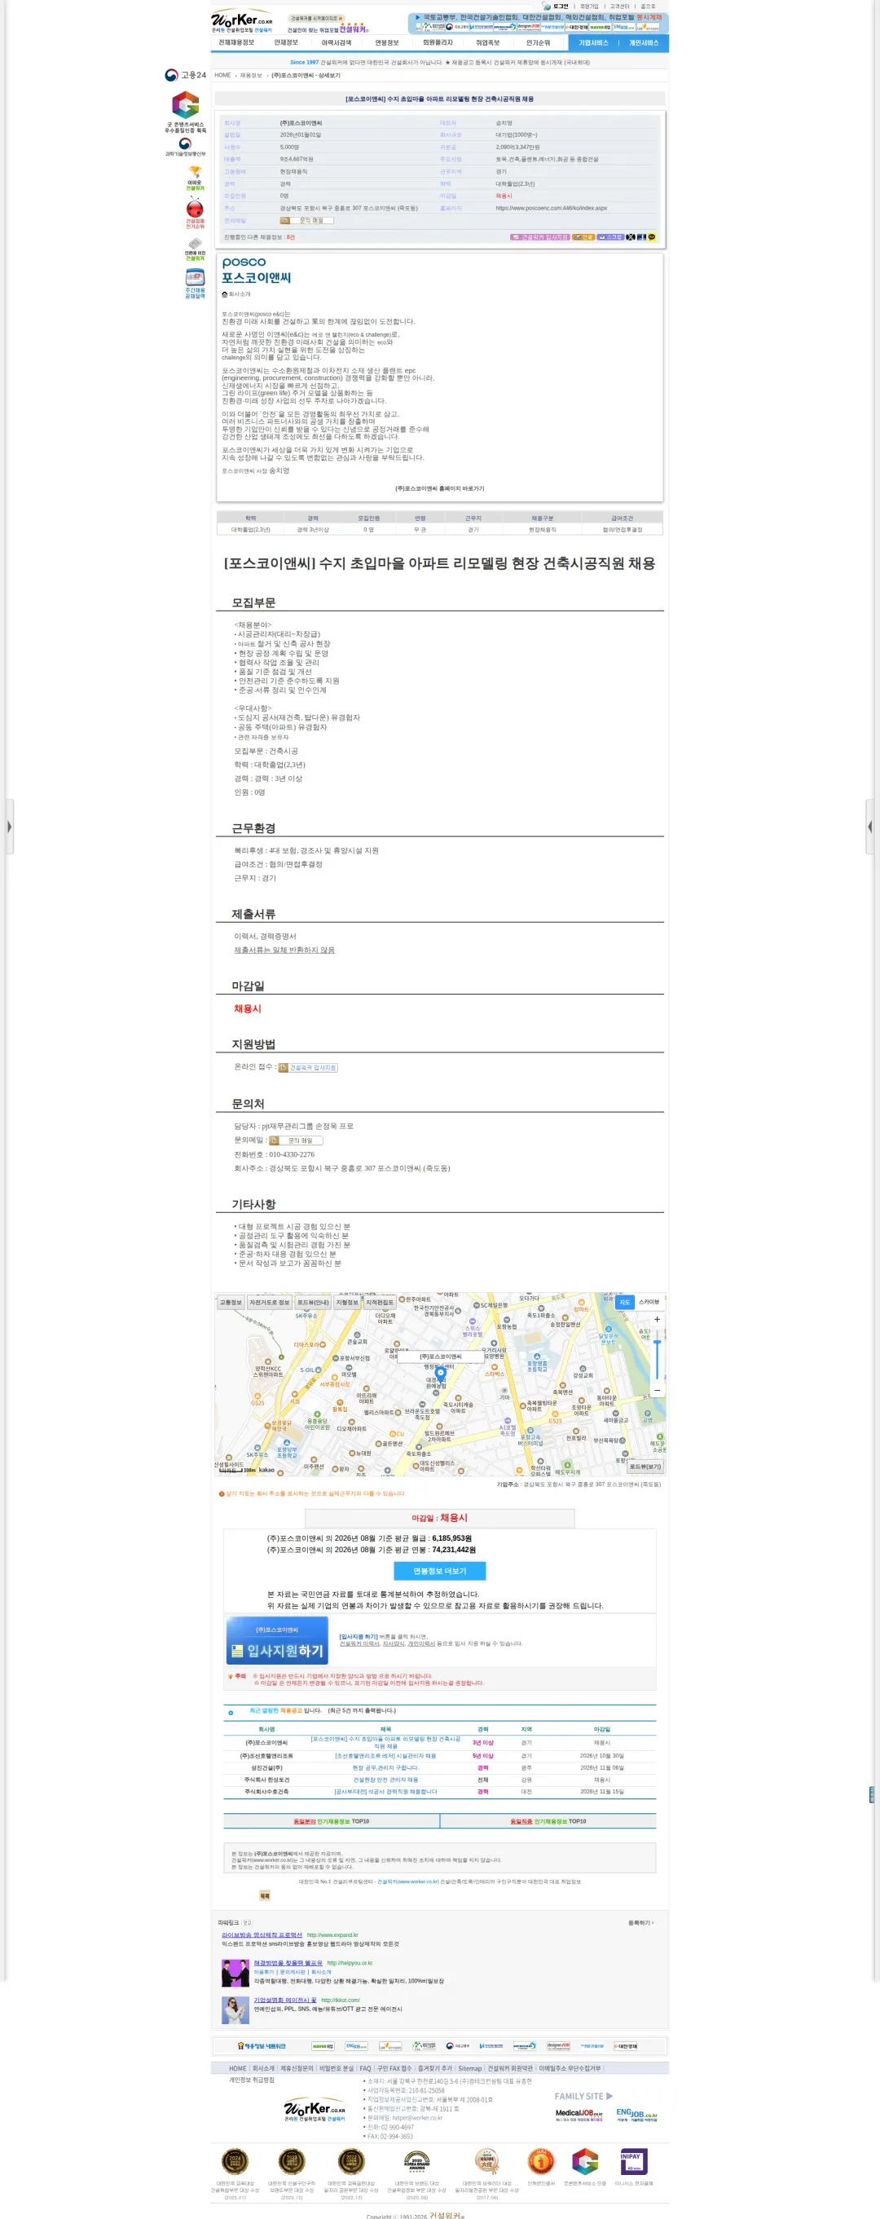Open 인재정보 menu
Screen dimensions: 880x2219
(x=286, y=42)
